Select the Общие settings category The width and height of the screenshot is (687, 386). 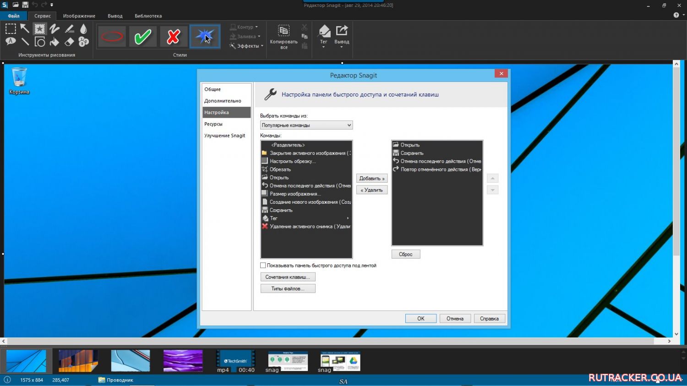pos(227,89)
